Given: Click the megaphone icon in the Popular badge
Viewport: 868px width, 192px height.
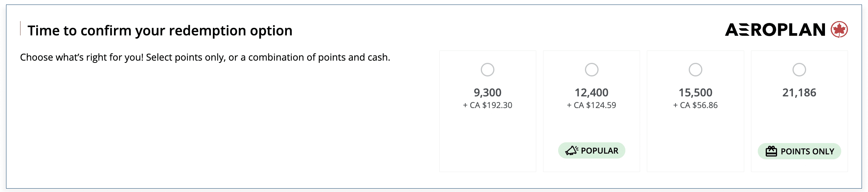Looking at the screenshot, I should pyautogui.click(x=571, y=151).
